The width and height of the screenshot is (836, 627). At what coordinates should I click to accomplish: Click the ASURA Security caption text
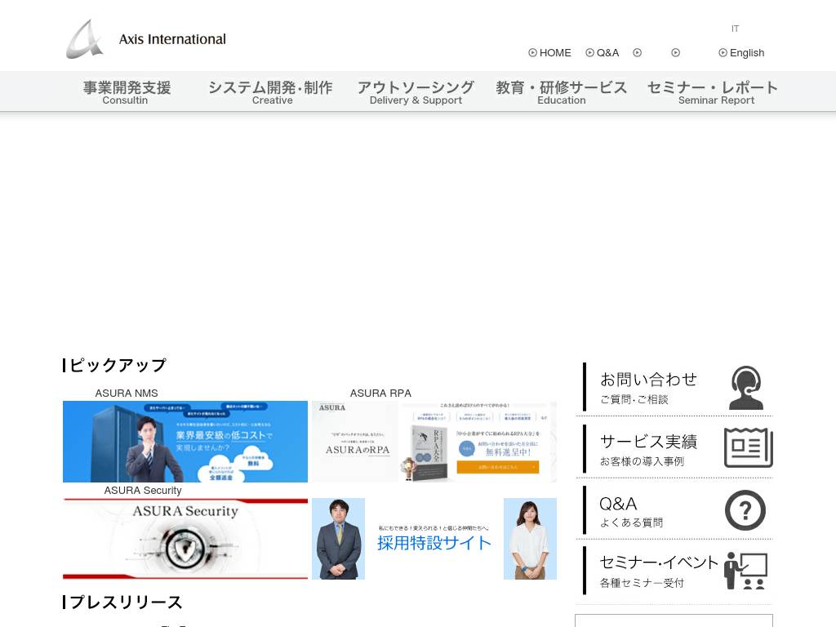click(x=143, y=490)
